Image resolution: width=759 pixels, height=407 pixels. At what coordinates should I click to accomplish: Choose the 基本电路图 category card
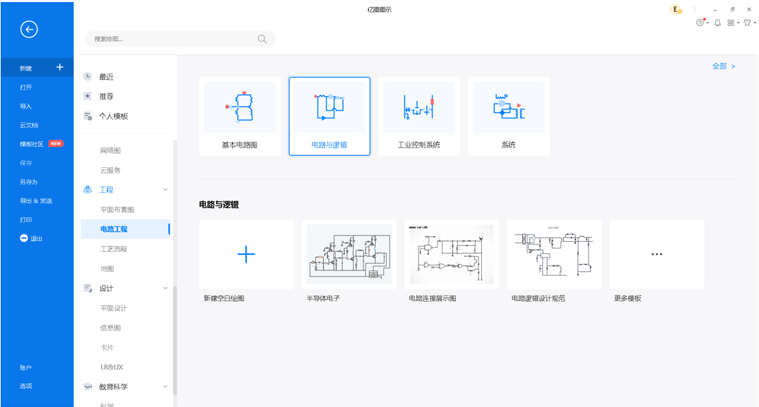tap(240, 116)
